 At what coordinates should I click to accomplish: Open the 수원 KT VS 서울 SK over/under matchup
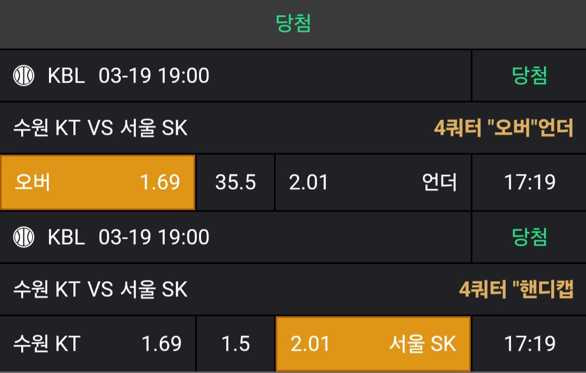101,129
